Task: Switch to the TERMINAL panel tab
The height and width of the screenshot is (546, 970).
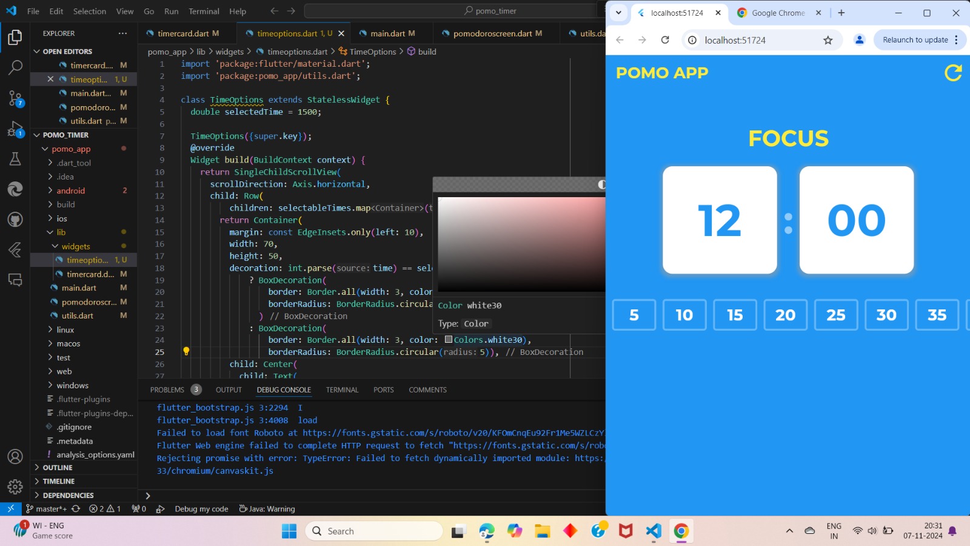Action: 342,389
